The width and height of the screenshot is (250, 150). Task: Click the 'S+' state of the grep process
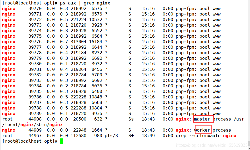pos(131,136)
